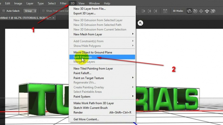Screen dimensions: 223x125
Task: Click New 3D Extrusion from Selected Layer
Action: 102,20
